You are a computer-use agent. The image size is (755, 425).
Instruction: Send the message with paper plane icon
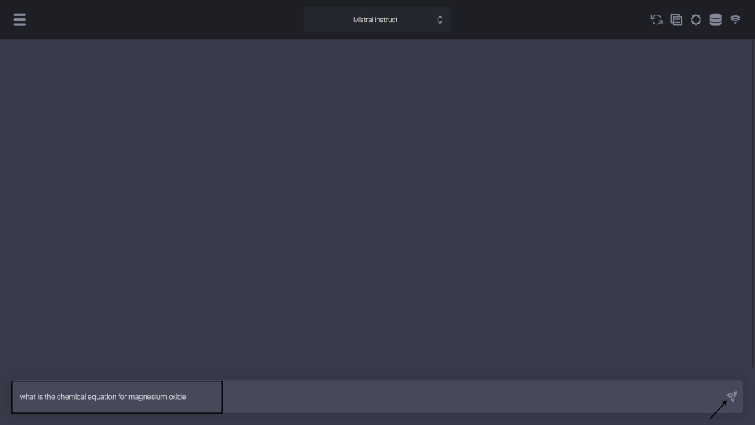tap(731, 397)
